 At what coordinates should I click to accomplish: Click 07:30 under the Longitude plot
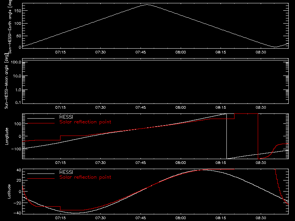[x=100, y=163]
